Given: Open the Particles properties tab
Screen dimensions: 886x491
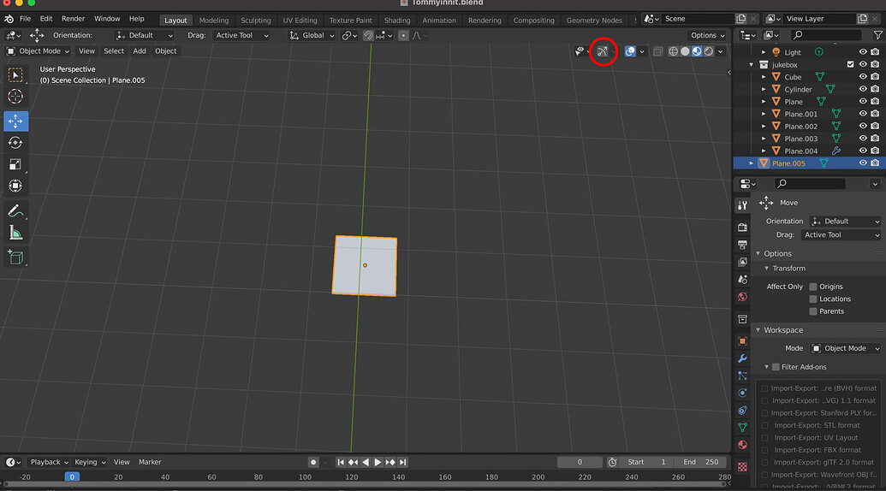Looking at the screenshot, I should (742, 376).
